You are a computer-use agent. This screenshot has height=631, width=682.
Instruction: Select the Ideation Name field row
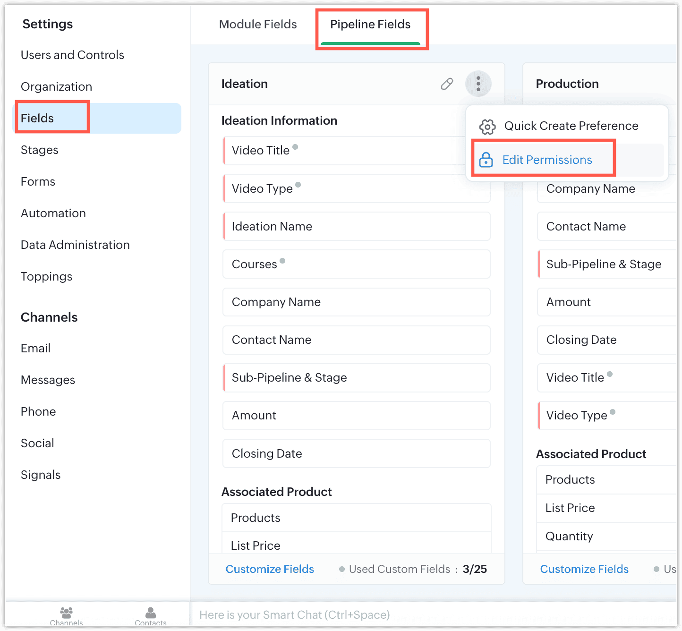(357, 227)
